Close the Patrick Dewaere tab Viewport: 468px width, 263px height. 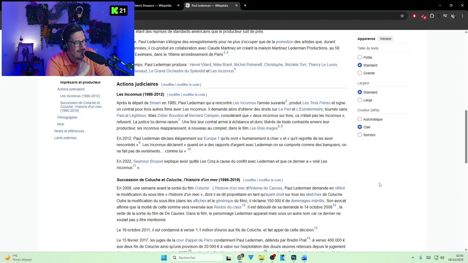(x=178, y=5)
